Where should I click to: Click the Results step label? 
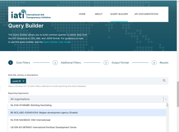pos(164,63)
